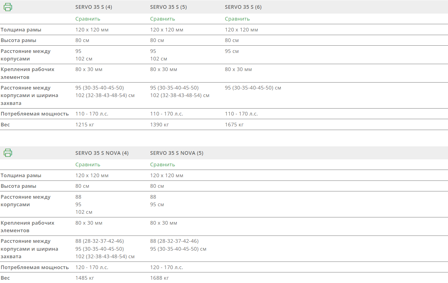This screenshot has height=283, width=448.
Task: Click the print icon for SERVO 35 S table
Action: (8, 7)
